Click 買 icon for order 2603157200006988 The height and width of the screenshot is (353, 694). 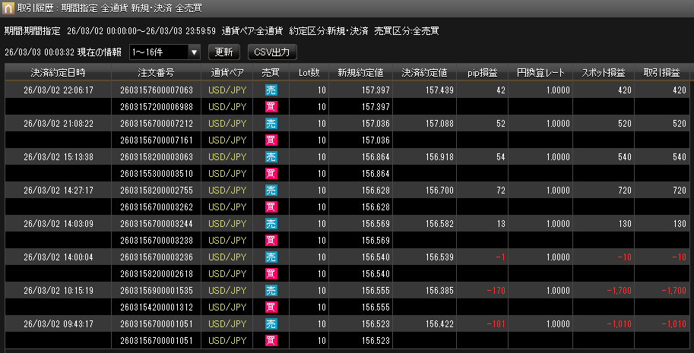coord(271,107)
